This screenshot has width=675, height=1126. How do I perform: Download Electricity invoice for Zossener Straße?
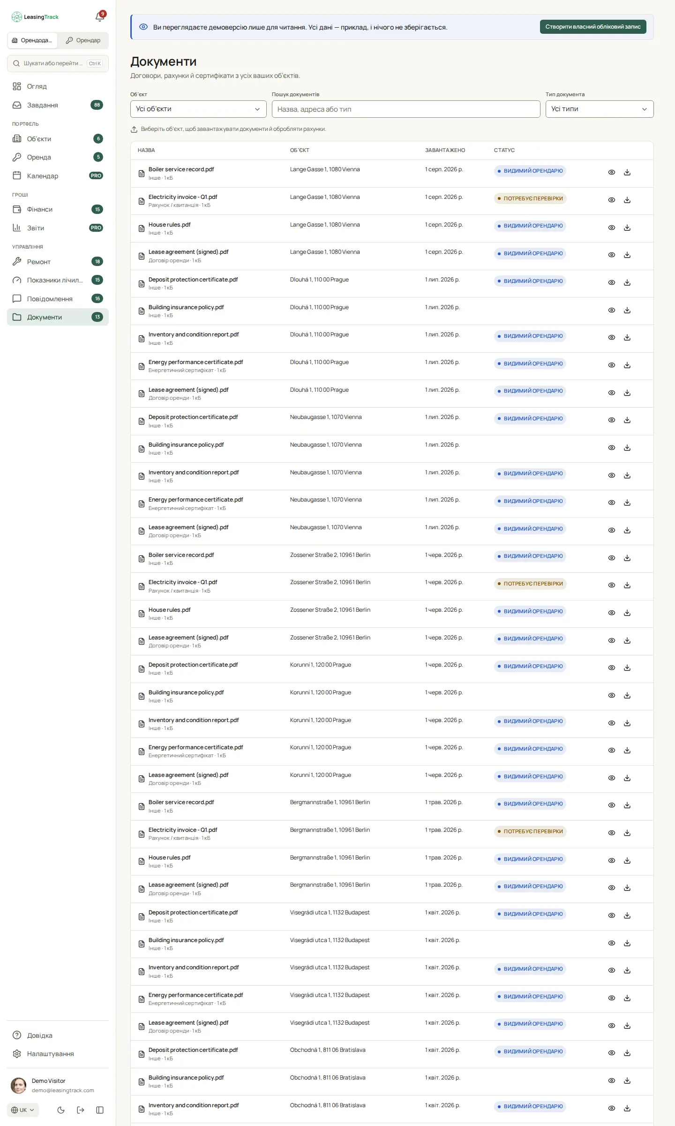click(x=627, y=585)
